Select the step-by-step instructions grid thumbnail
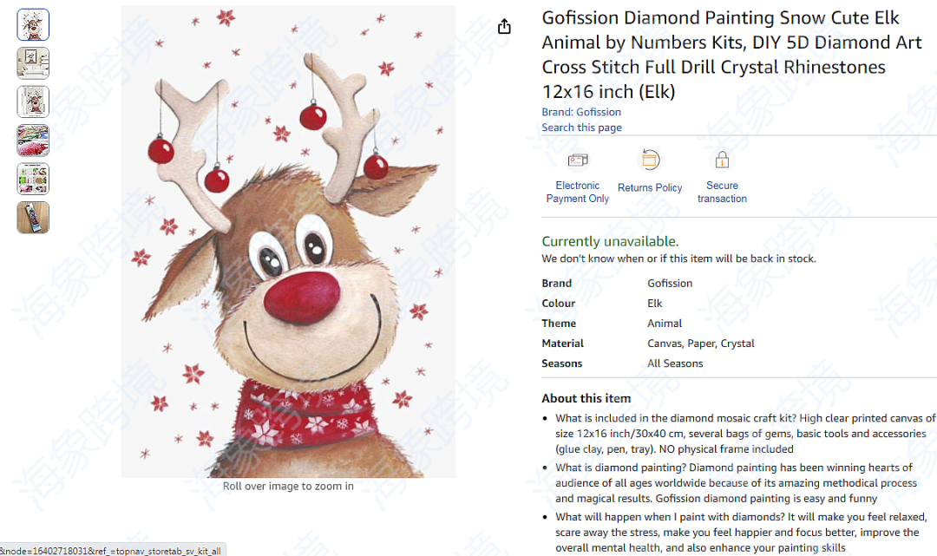The image size is (937, 556). click(x=33, y=180)
